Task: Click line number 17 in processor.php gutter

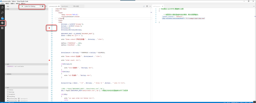Action: 52,39
